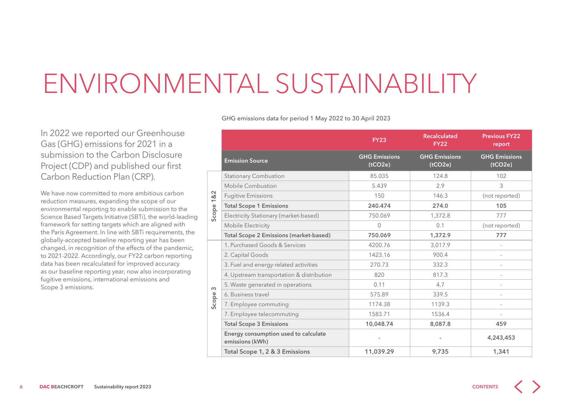Viewport: 573px width, 406px height.
Task: Select the Stationary Combustion row label
Action: click(x=254, y=176)
